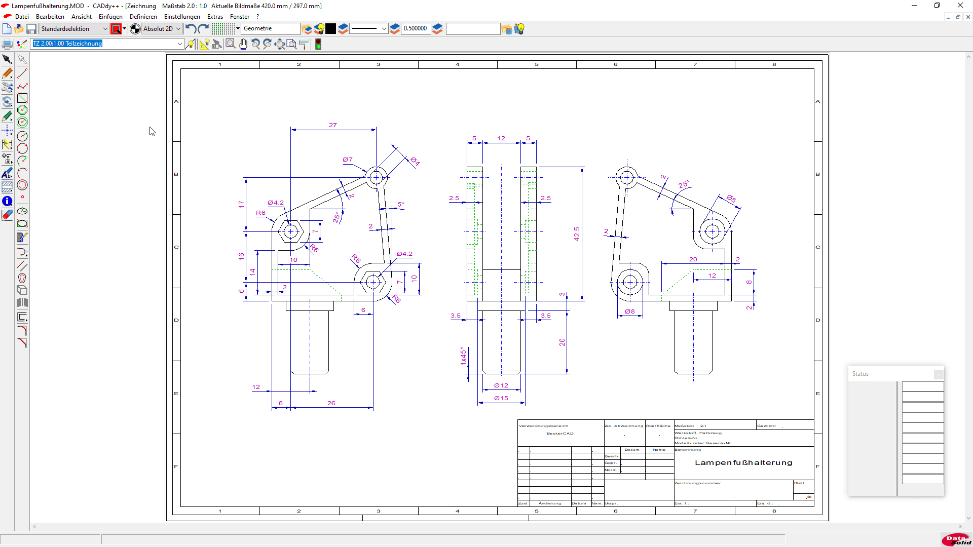The width and height of the screenshot is (973, 547).
Task: Open the Einfügen menu
Action: point(110,17)
